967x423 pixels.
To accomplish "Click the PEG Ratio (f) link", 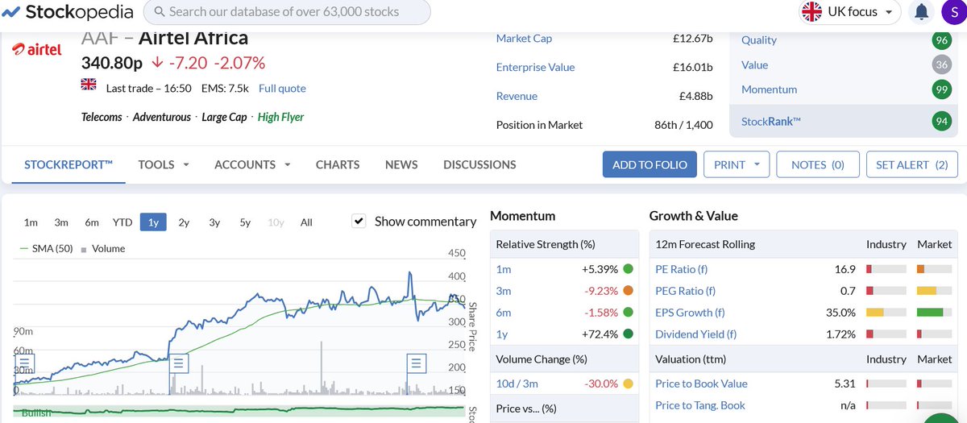I will click(x=686, y=291).
